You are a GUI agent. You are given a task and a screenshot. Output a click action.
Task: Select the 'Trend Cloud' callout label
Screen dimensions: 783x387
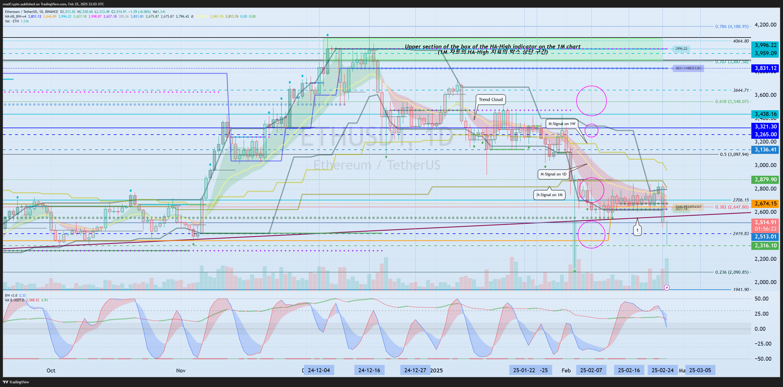coord(491,99)
